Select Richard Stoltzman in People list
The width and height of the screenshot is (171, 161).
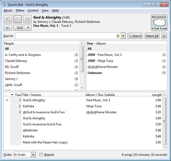click(x=41, y=73)
